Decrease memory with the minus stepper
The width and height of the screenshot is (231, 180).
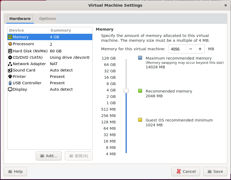pyautogui.click(x=191, y=49)
